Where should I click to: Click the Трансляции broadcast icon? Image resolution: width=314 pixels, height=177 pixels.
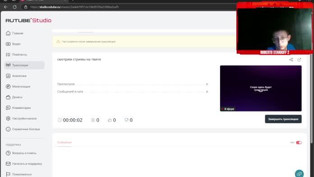pos(8,65)
